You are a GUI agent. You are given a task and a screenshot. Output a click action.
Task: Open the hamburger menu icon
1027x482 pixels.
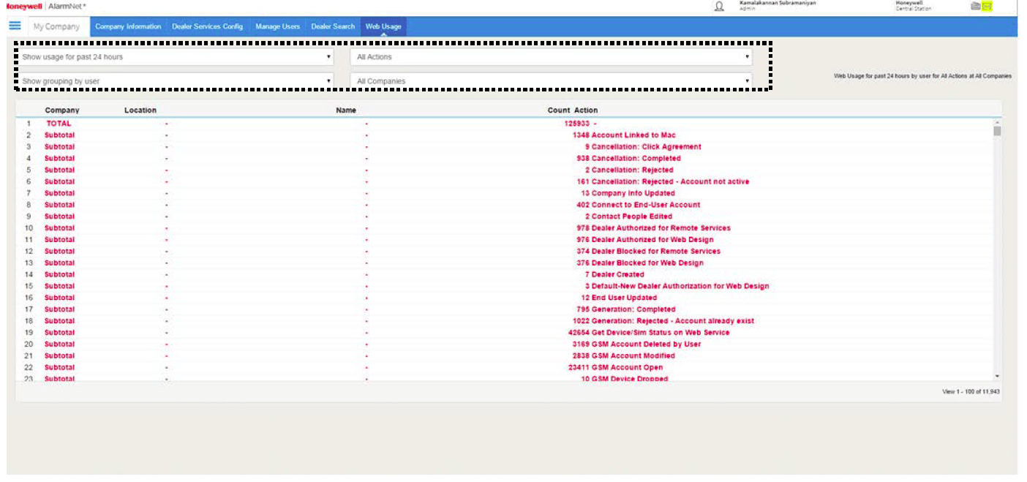click(x=15, y=26)
